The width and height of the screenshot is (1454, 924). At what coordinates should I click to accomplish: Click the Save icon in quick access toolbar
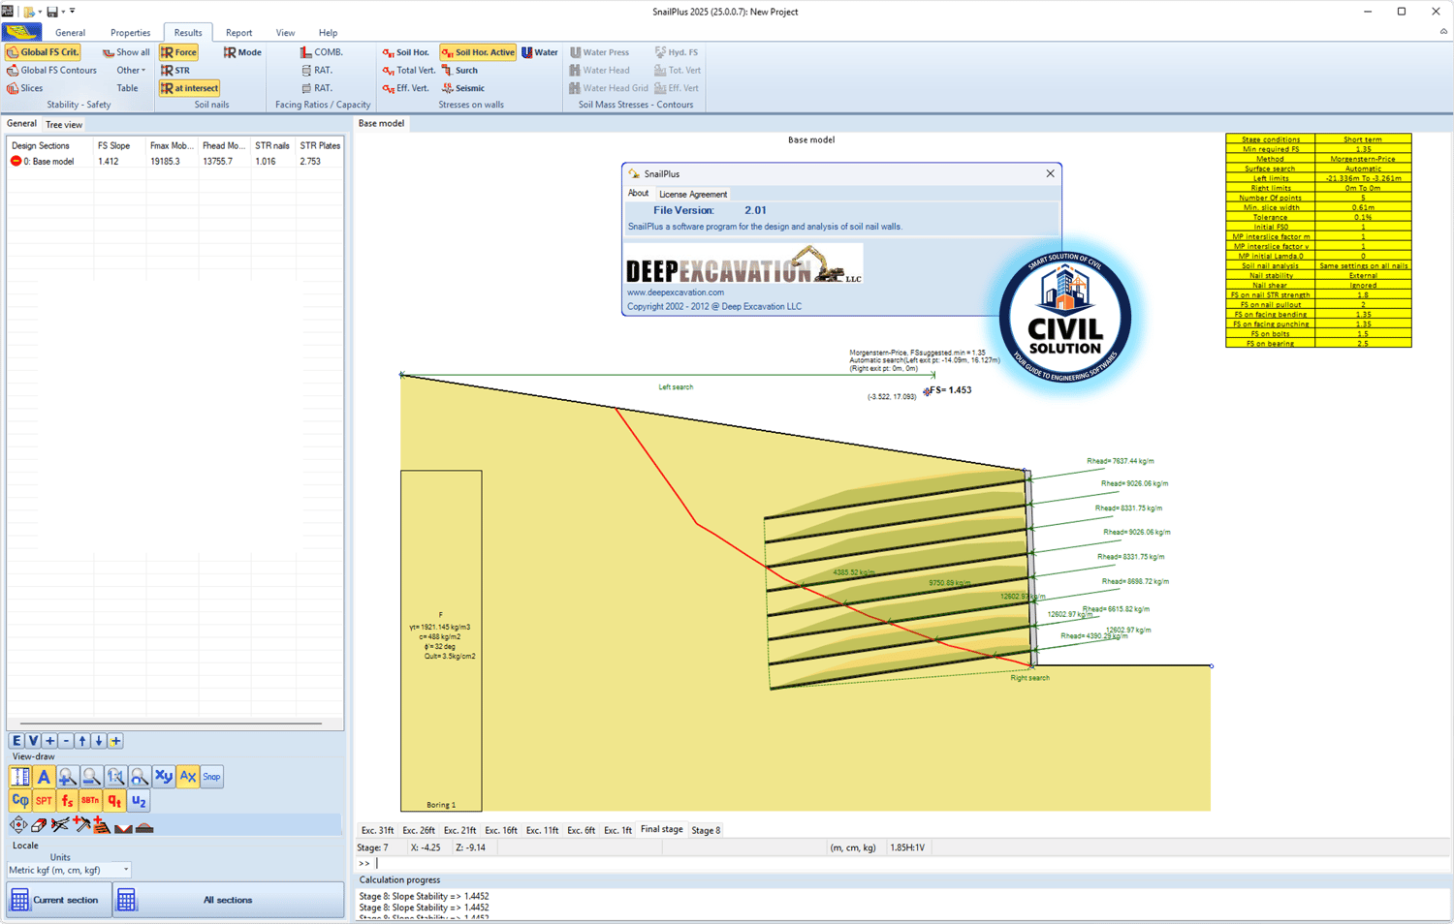[51, 12]
